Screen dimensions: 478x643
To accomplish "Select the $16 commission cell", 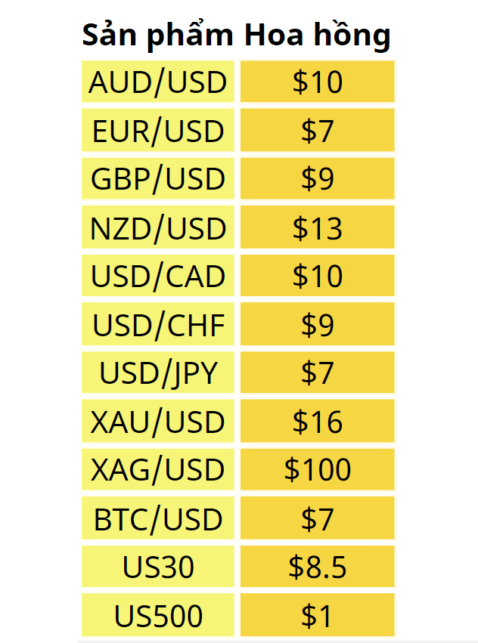I will pos(318,422).
